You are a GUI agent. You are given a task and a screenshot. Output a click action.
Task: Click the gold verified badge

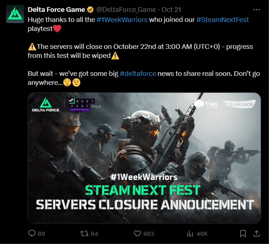click(x=90, y=10)
